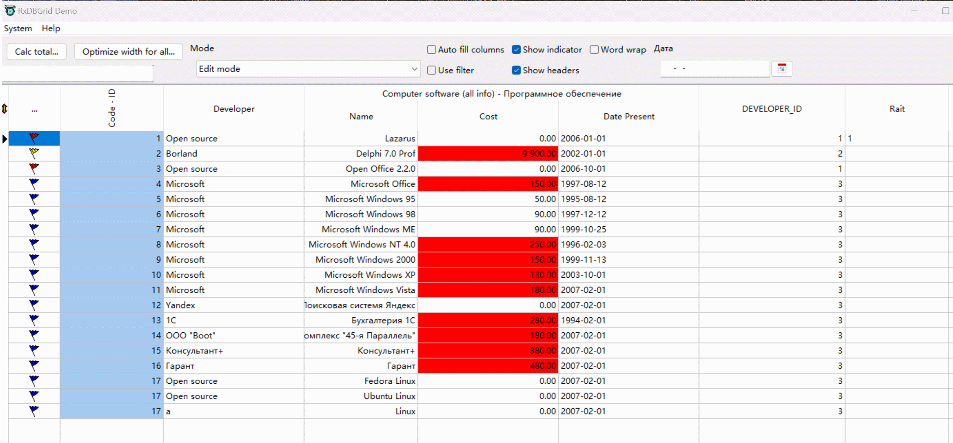Click the Fedora Linux name cell
953x443 pixels.
pos(361,381)
